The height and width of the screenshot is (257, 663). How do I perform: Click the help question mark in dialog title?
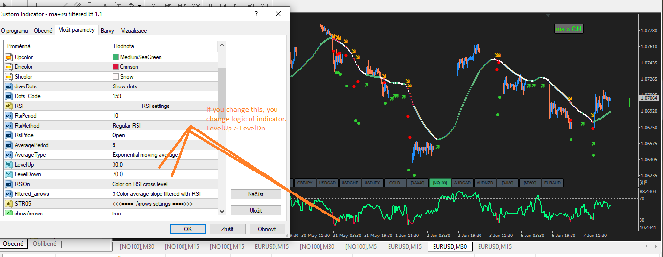[256, 14]
